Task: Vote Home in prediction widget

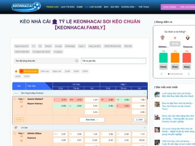Action: pyautogui.click(x=163, y=67)
